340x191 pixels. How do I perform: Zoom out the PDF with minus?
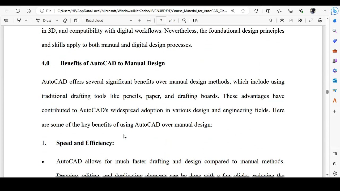click(x=131, y=20)
